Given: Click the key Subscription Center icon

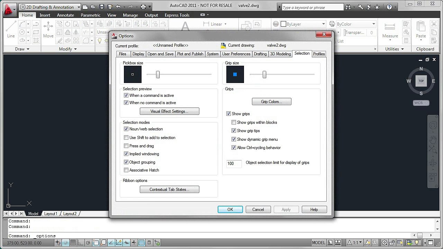Looking at the screenshot, I should tap(360, 7).
